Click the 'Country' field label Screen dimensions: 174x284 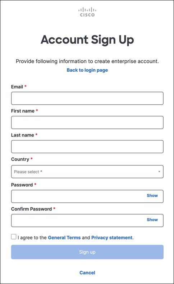[20, 159]
